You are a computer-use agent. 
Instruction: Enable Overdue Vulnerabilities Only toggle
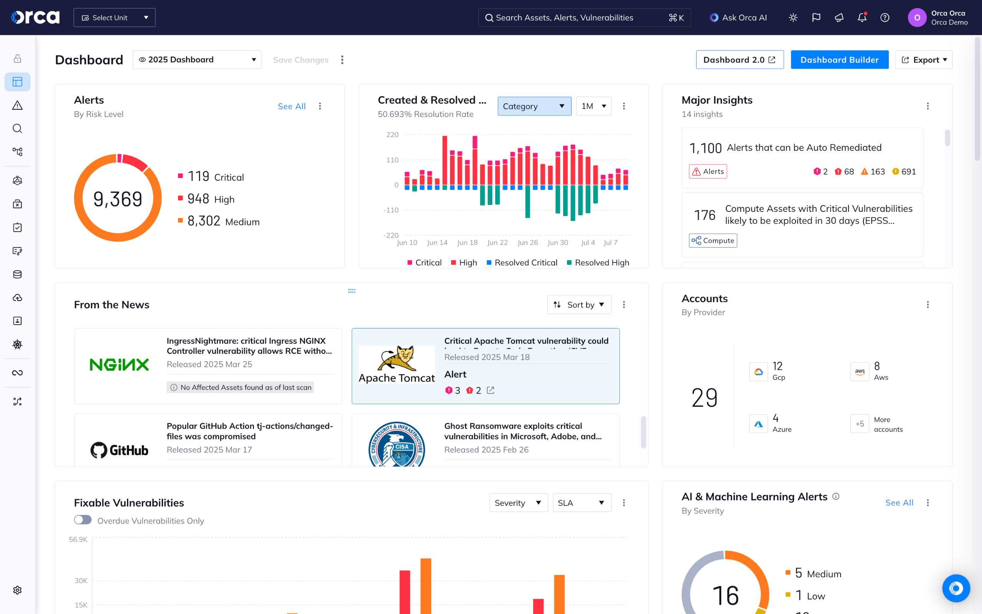click(83, 520)
